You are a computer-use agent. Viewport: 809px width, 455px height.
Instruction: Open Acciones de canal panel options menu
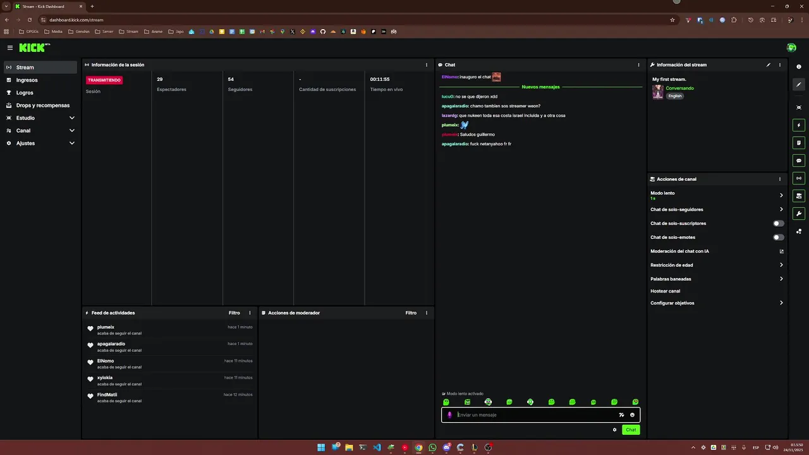click(x=780, y=179)
